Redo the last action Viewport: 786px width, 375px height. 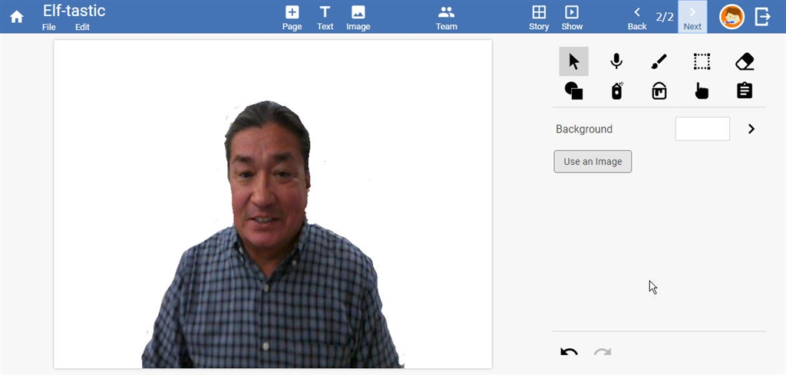point(602,351)
